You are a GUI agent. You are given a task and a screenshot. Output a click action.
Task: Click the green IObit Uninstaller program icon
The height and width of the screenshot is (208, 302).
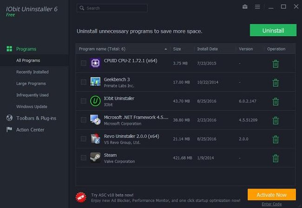click(95, 101)
